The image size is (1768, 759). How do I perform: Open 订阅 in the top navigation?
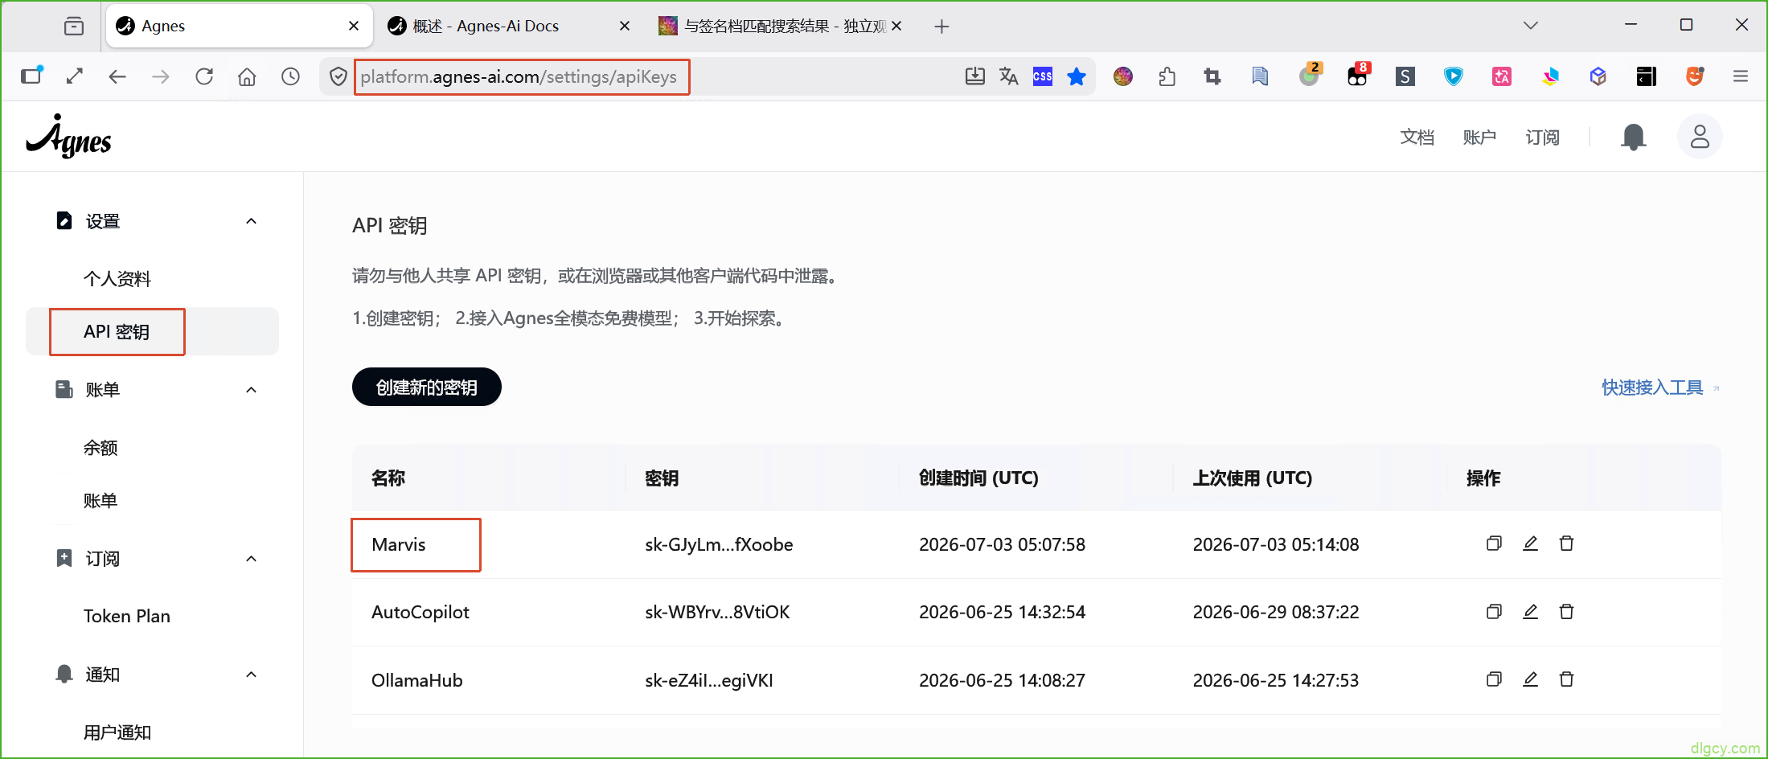point(1542,137)
